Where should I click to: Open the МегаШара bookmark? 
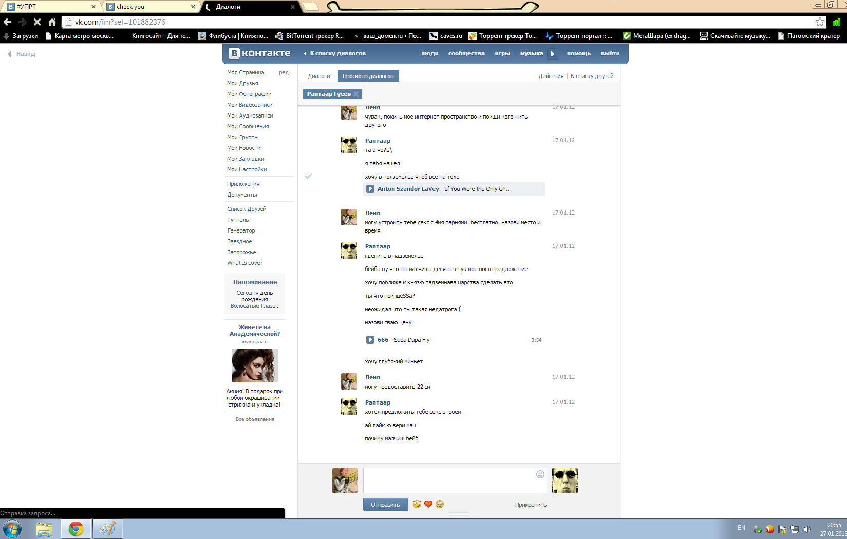tap(657, 36)
